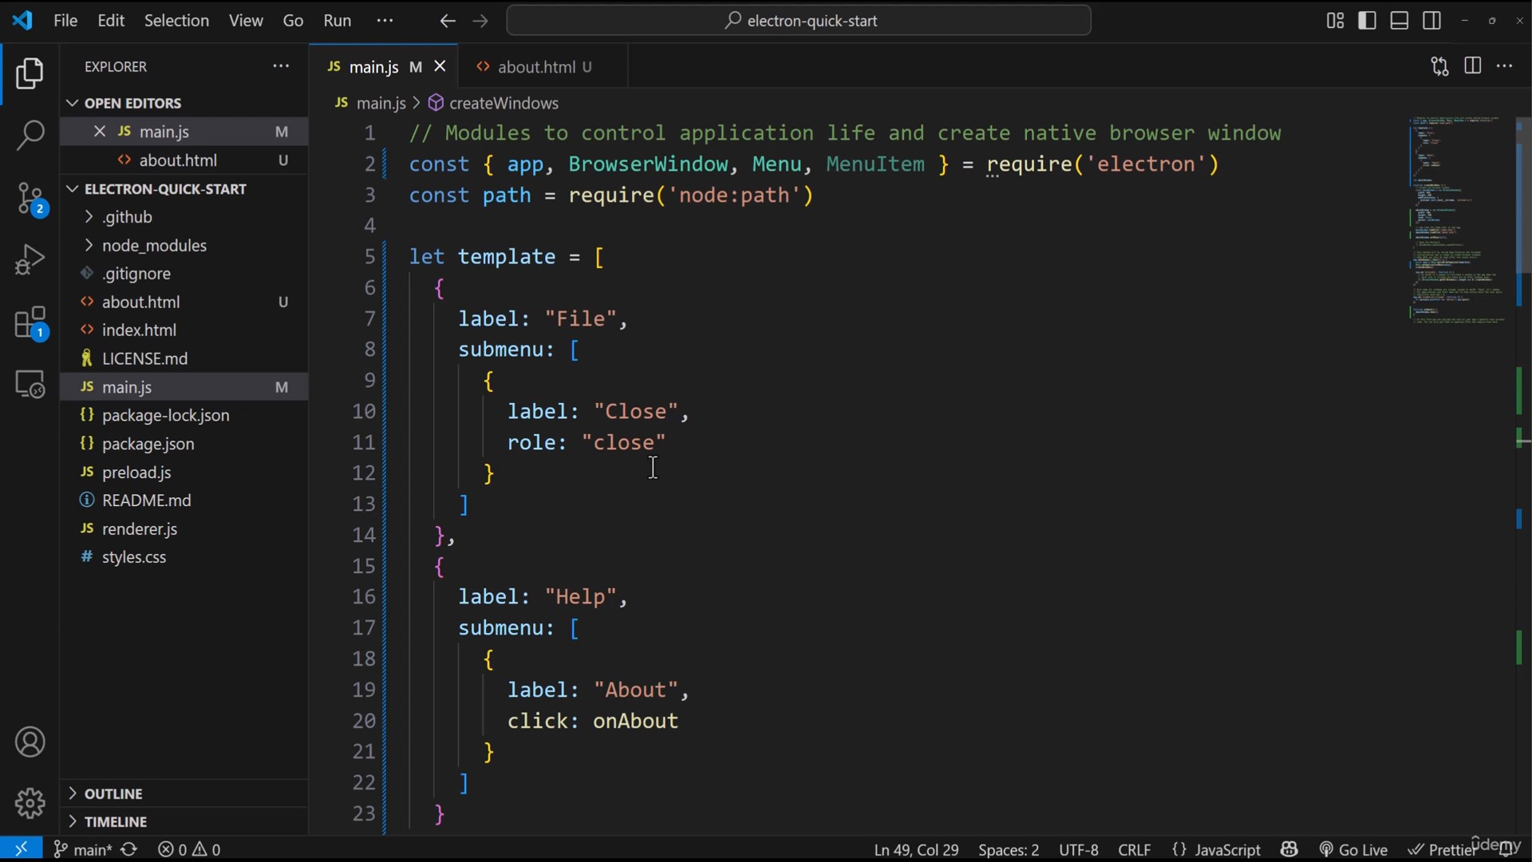
Task: Open the Go menu
Action: 293,21
